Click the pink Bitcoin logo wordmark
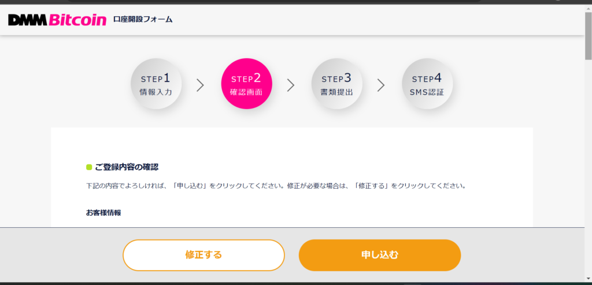Screen dimensions: 592x285 77,20
